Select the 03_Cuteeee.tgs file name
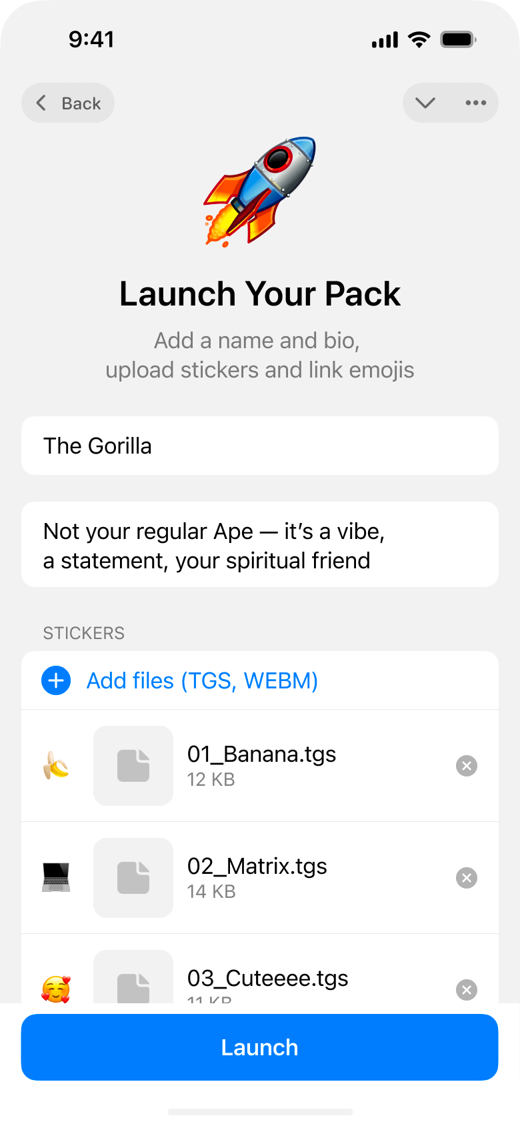 pos(268,978)
